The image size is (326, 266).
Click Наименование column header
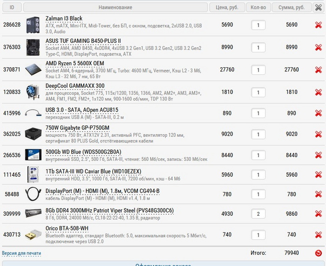point(115,7)
